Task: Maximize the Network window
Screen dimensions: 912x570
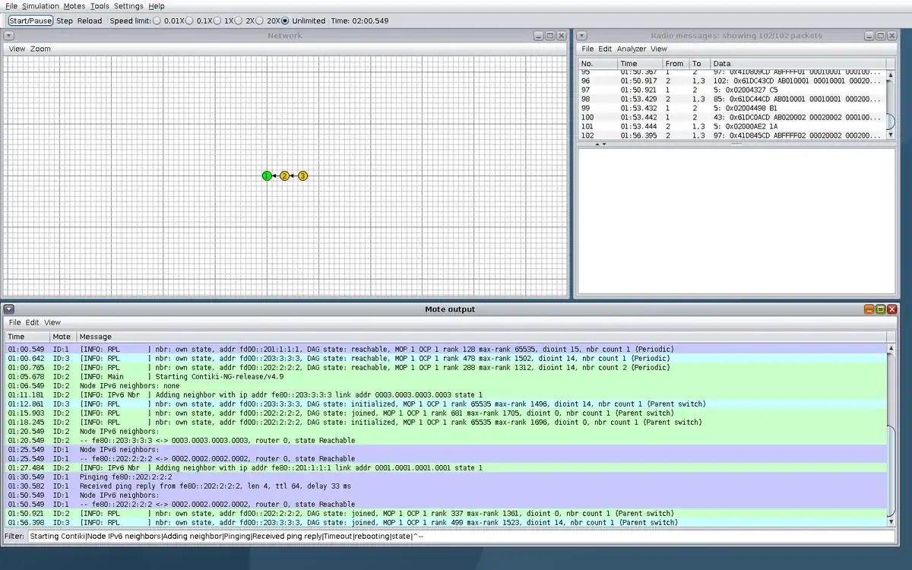Action: point(550,36)
